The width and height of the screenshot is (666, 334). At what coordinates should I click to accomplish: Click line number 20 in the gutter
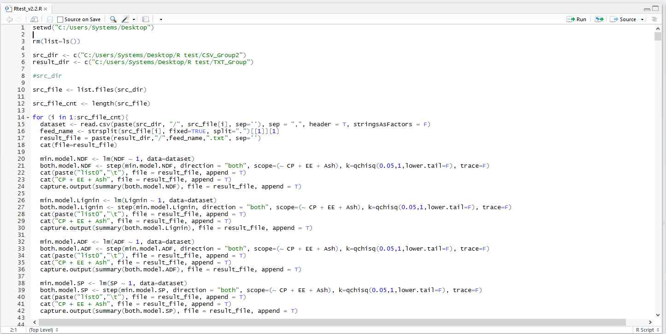(21, 159)
